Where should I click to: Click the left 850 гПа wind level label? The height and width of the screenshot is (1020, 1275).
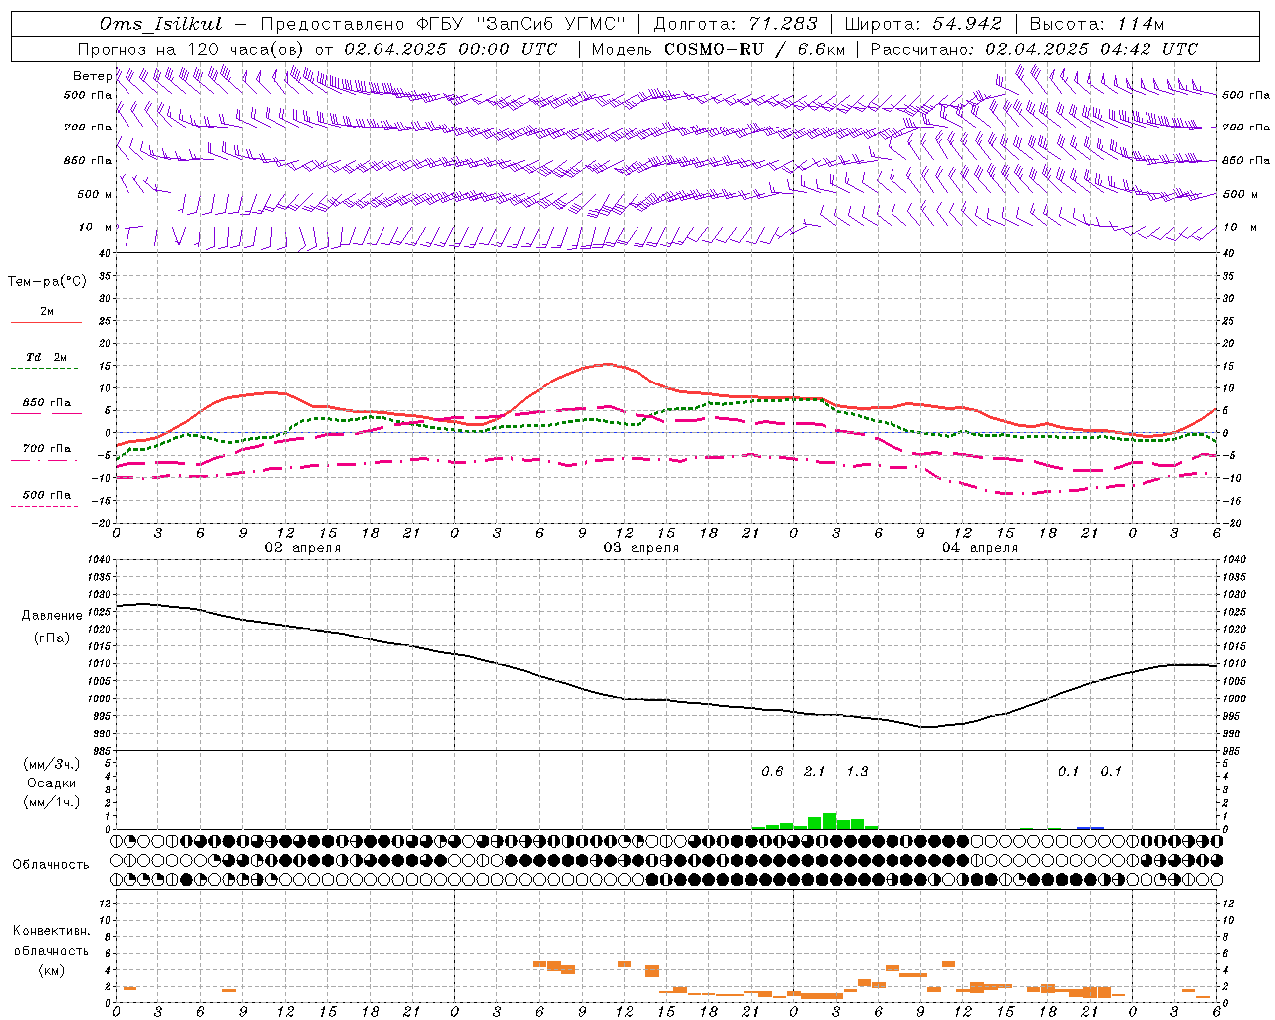point(88,160)
